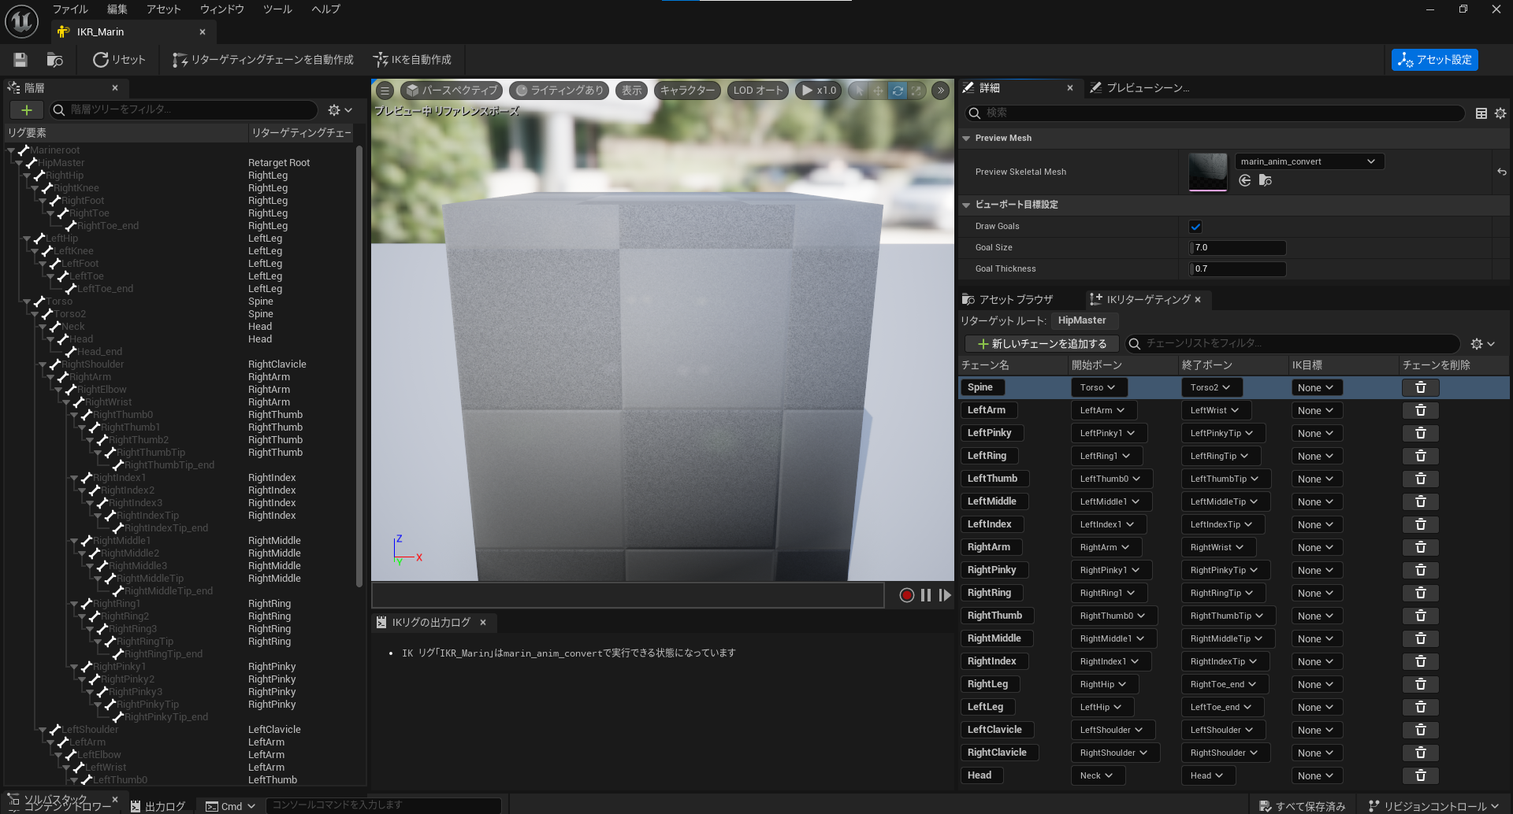
Task: Click the リセット reset button
Action: [119, 60]
